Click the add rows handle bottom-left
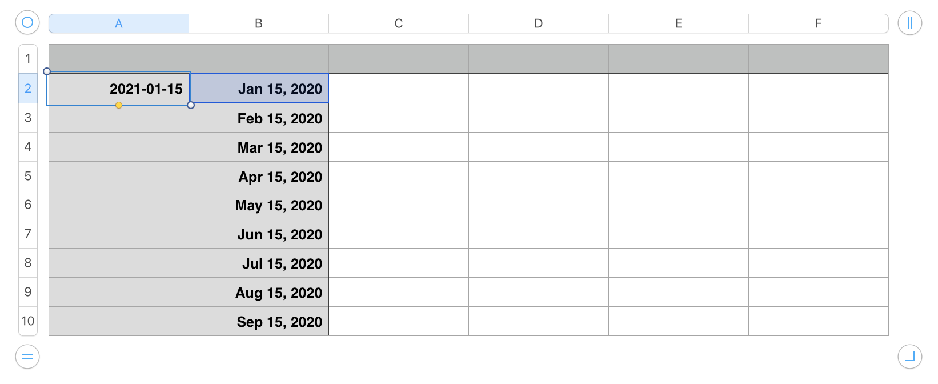938x384 pixels. [x=27, y=357]
